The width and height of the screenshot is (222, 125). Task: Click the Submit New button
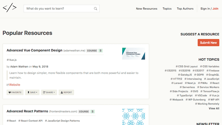pos(208,43)
